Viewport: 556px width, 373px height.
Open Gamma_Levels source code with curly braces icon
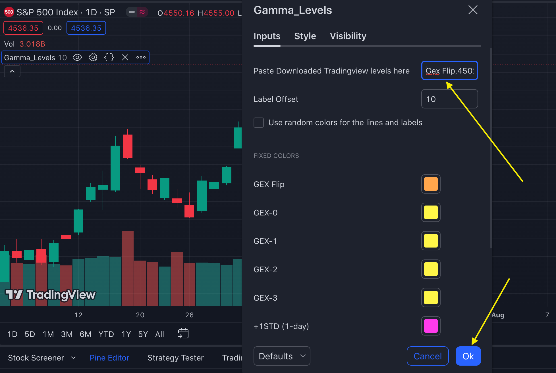109,57
